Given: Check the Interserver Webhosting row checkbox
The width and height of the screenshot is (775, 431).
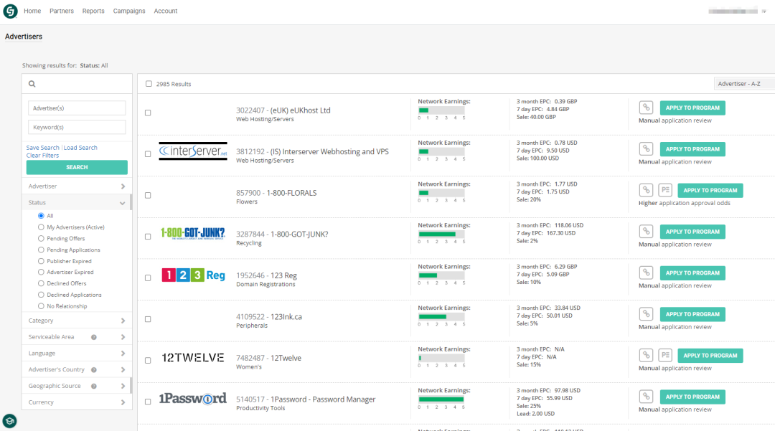Looking at the screenshot, I should coord(148,154).
